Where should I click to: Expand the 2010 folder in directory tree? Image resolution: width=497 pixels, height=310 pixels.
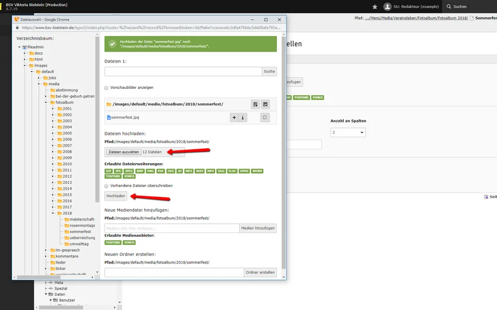tap(53, 164)
